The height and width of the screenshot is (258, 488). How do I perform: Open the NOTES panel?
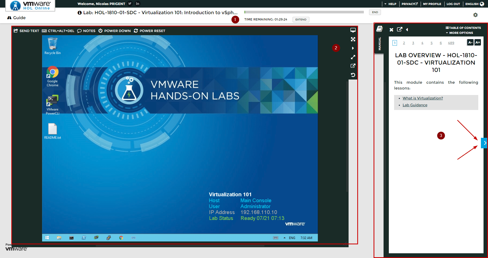tap(86, 31)
